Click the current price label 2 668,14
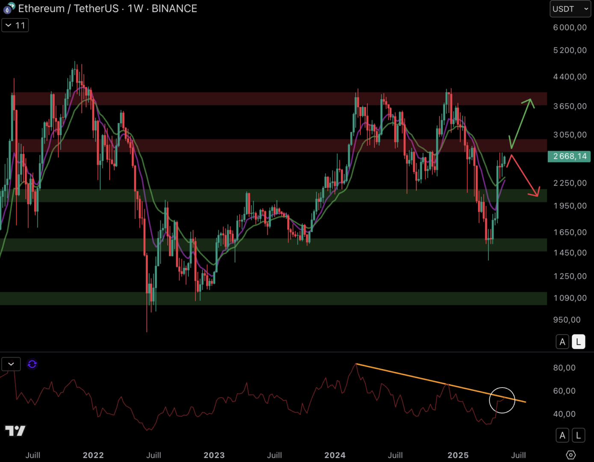This screenshot has width=594, height=462. pos(569,156)
